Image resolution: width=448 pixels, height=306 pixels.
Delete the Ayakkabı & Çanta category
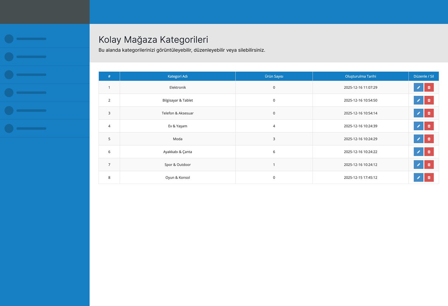(x=429, y=152)
